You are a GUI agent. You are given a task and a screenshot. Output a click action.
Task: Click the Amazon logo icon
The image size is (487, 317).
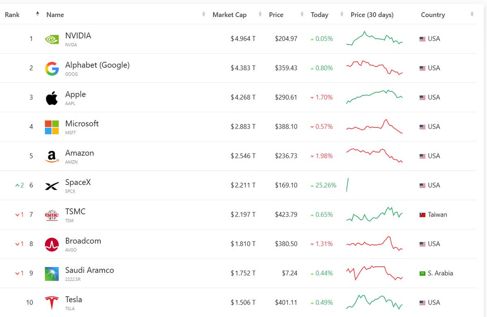52,156
